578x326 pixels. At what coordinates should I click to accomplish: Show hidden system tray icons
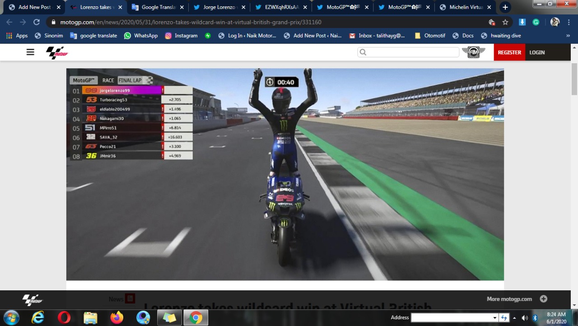point(514,317)
